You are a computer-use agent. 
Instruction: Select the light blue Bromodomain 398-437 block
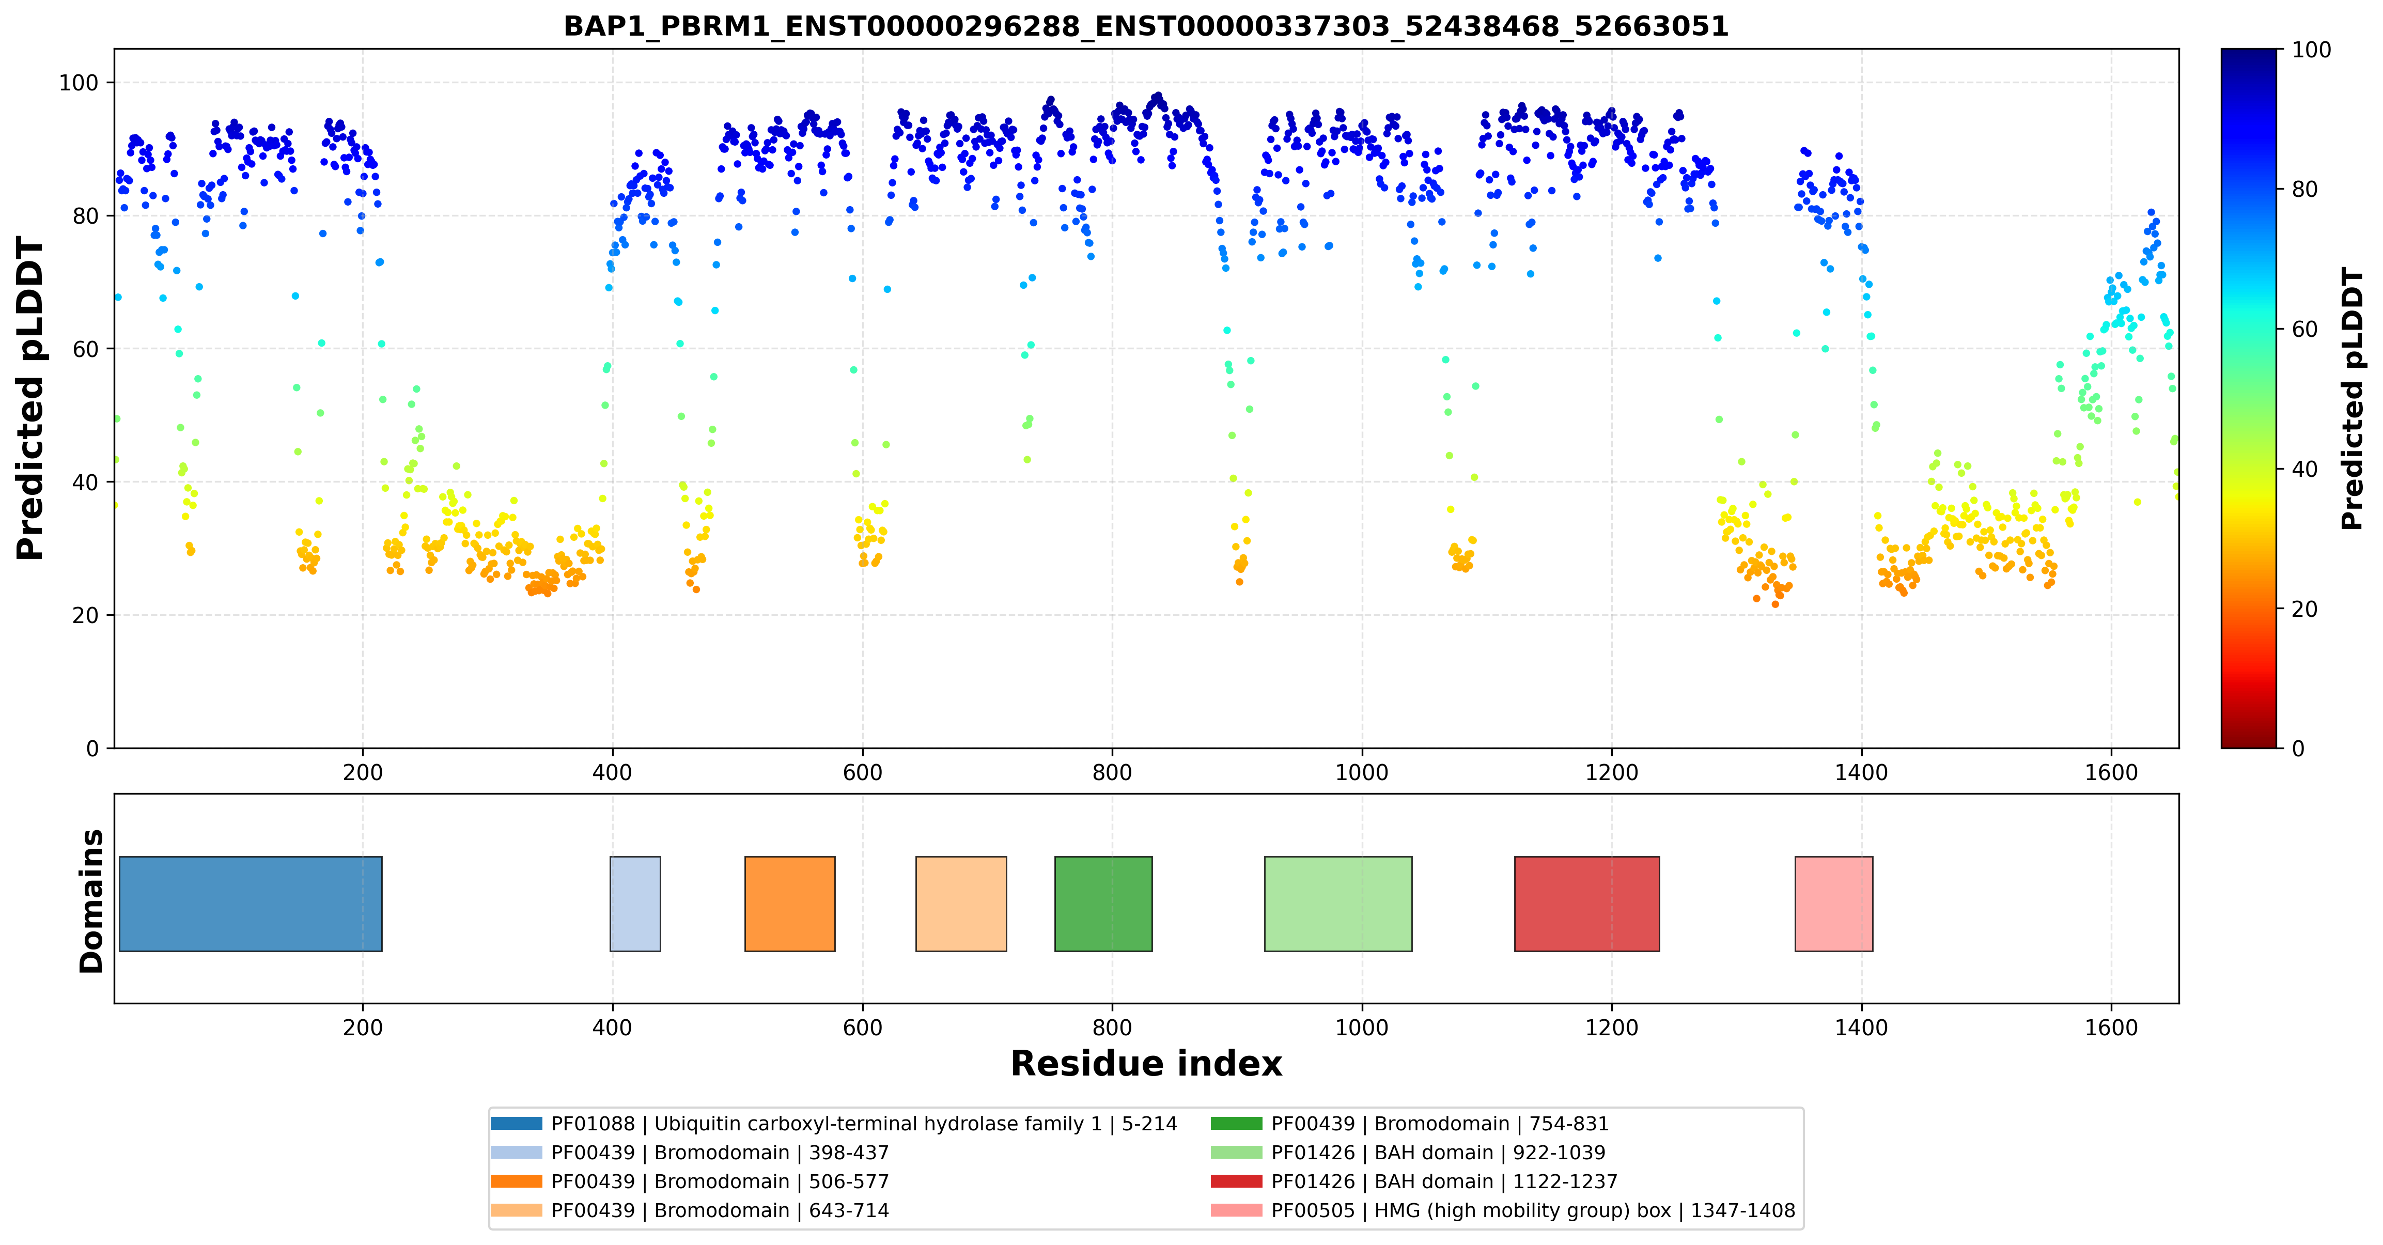(x=635, y=904)
